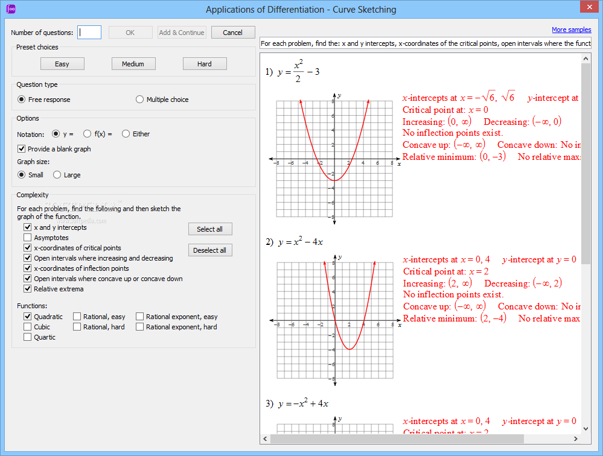Select Small graph size
Screen dimensions: 603x456
30,175
